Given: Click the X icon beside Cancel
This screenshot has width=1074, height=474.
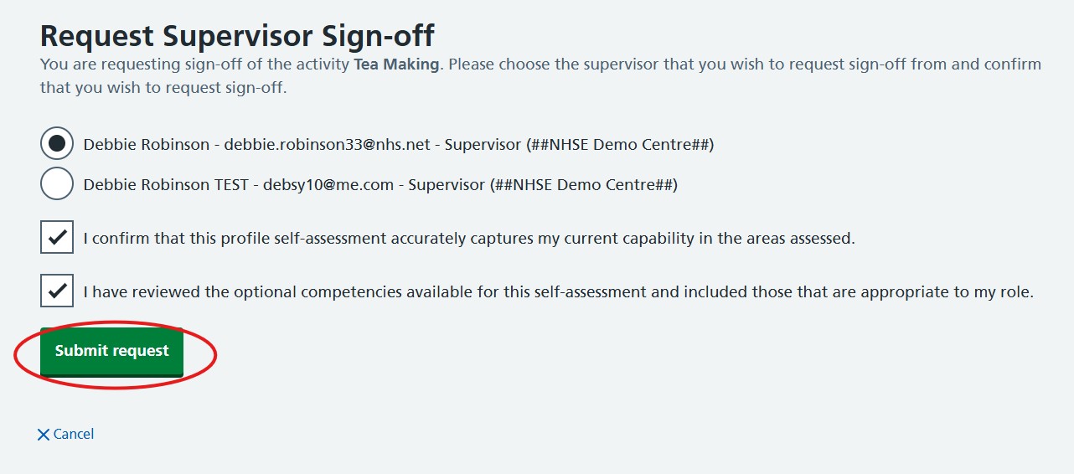Looking at the screenshot, I should point(44,435).
